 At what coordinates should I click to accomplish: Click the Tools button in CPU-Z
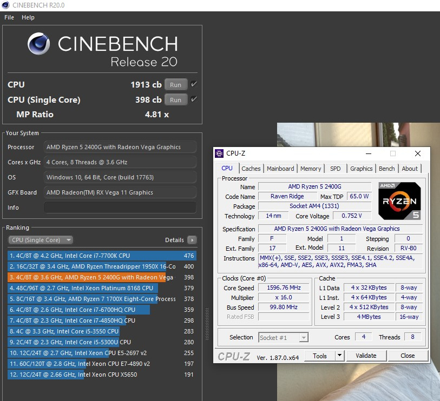[320, 356]
